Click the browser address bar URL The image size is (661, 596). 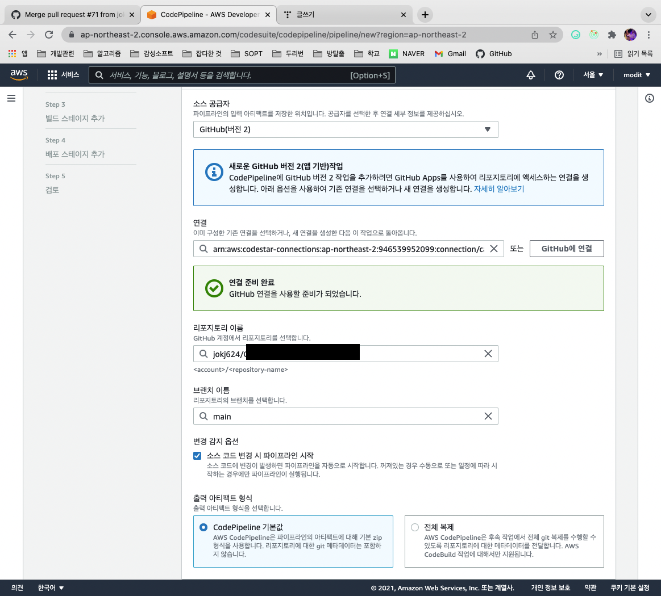pos(273,35)
